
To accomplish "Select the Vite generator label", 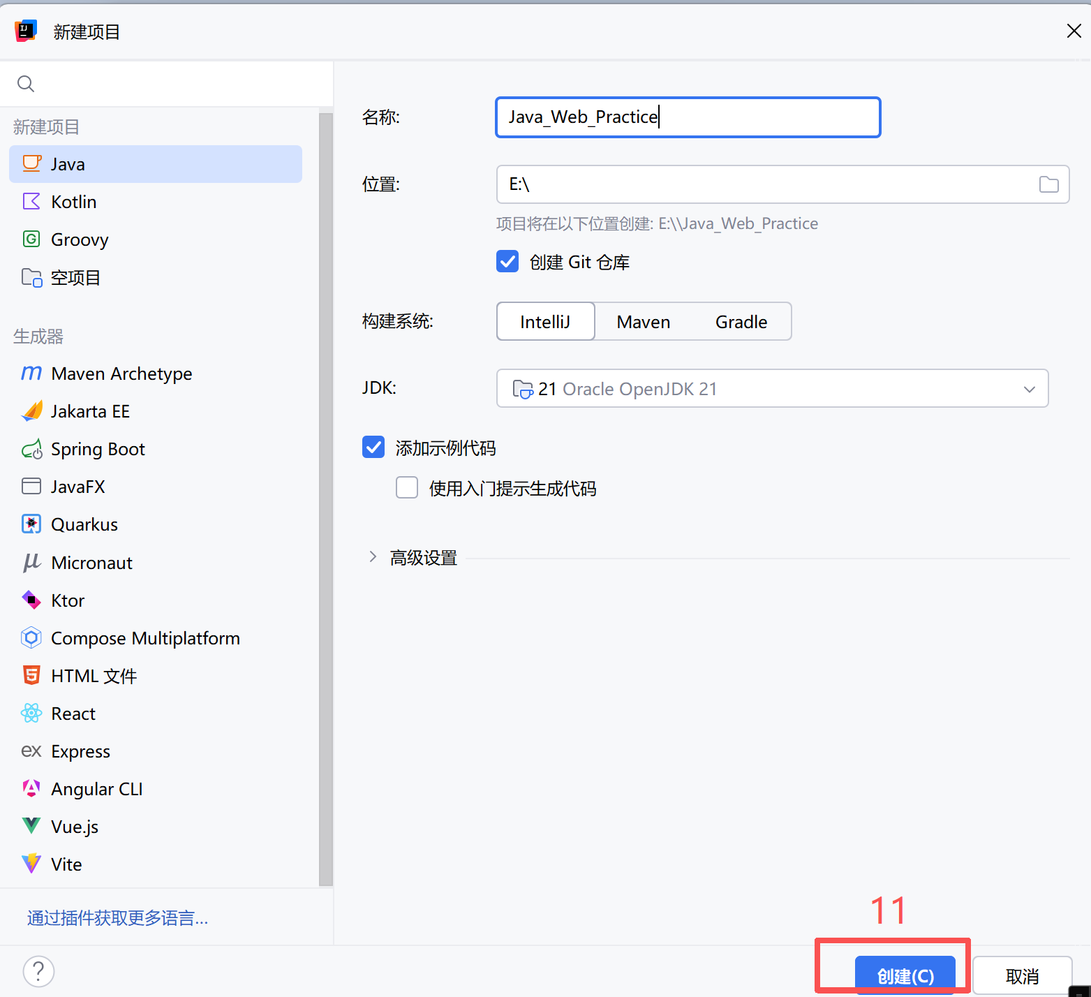I will [66, 864].
